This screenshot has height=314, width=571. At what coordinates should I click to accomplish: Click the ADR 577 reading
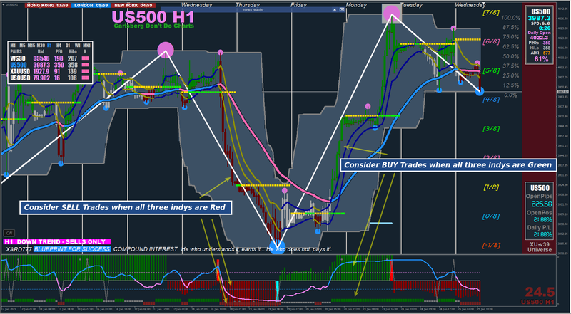tap(540, 53)
